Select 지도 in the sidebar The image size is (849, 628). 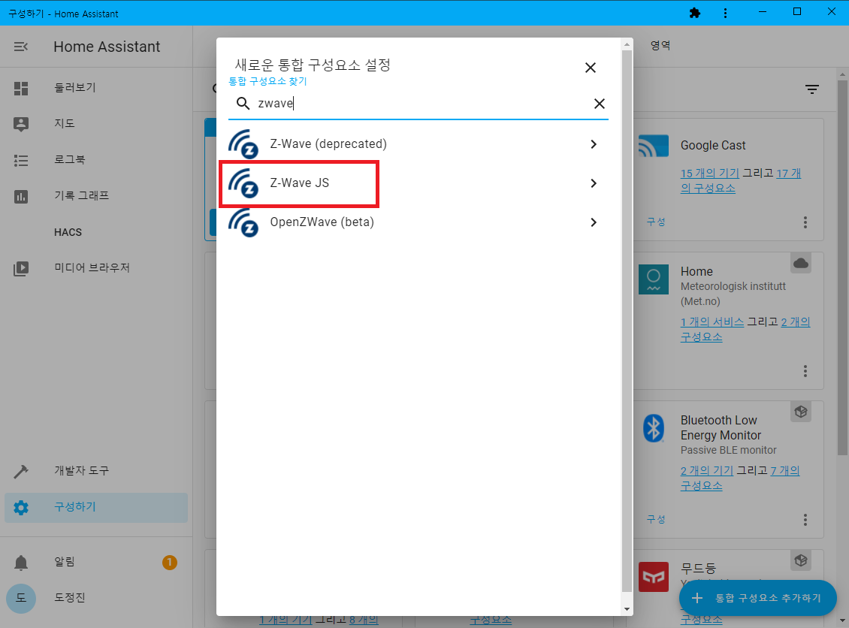pyautogui.click(x=96, y=123)
